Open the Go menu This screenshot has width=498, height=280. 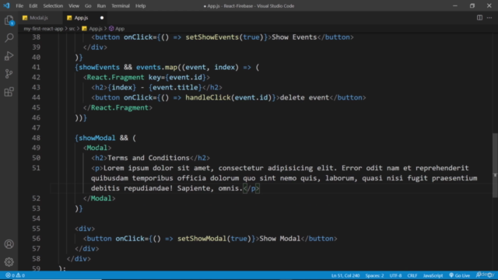coord(88,5)
